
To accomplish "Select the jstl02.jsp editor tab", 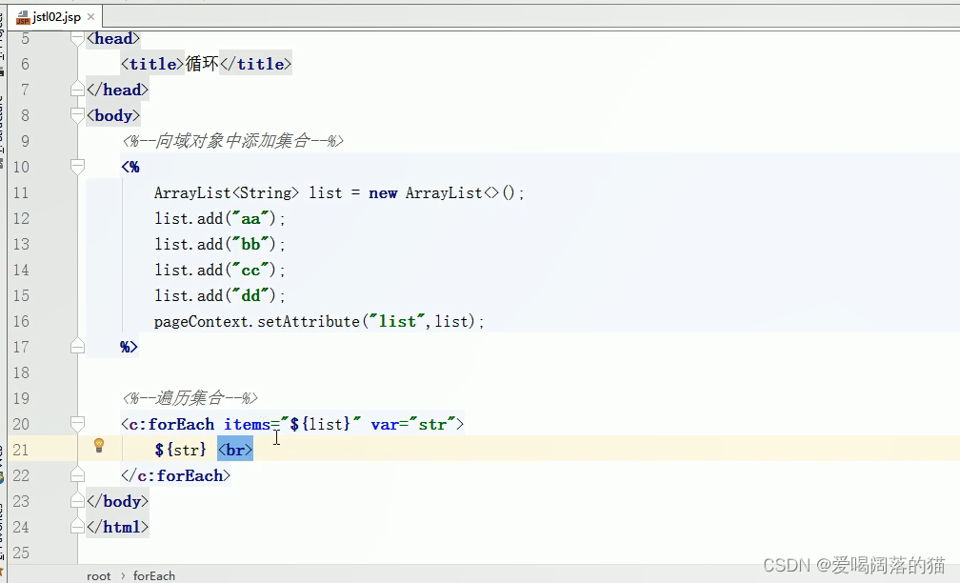I will [x=55, y=16].
